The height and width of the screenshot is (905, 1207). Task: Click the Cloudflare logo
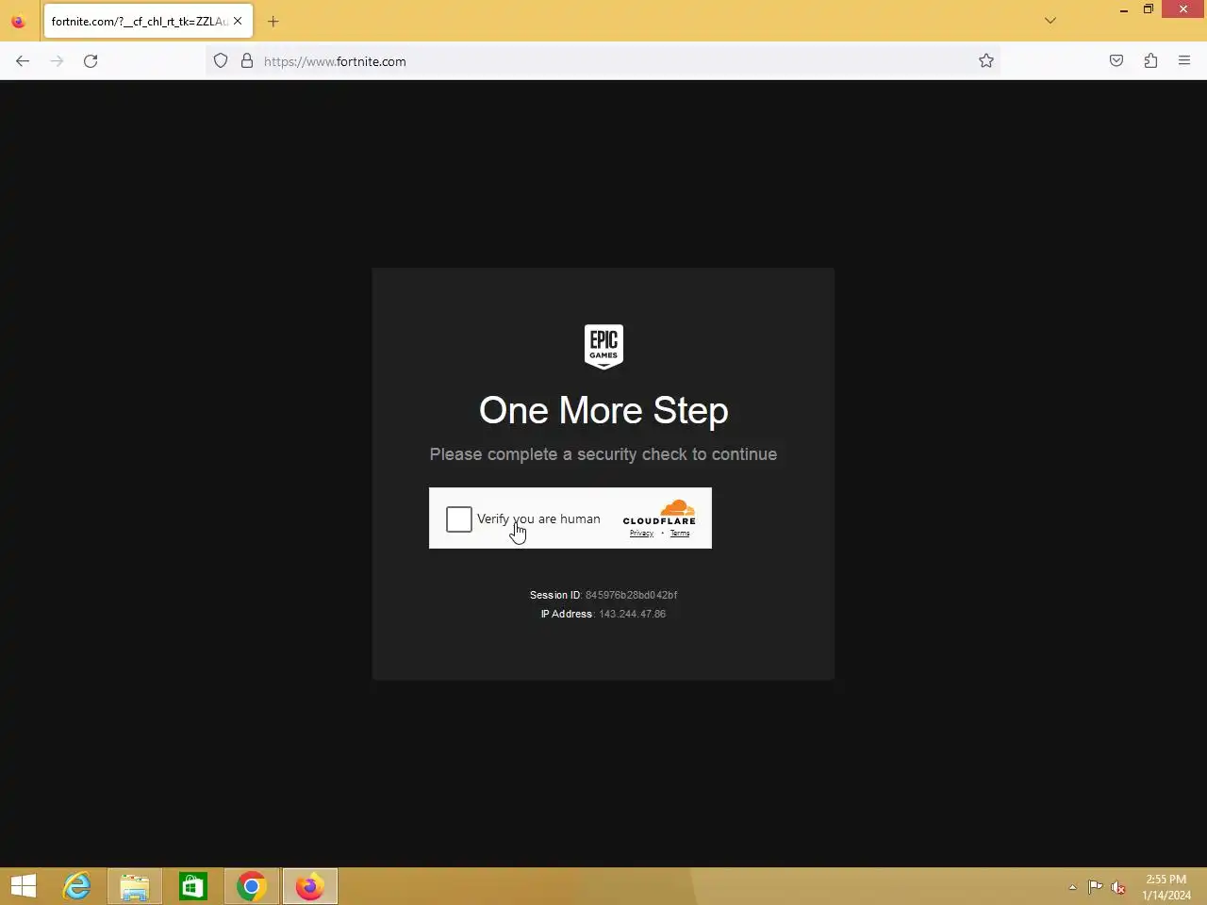659,513
